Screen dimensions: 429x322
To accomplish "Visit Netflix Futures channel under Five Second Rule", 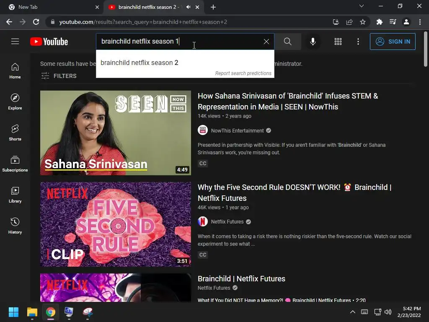I will click(x=227, y=222).
